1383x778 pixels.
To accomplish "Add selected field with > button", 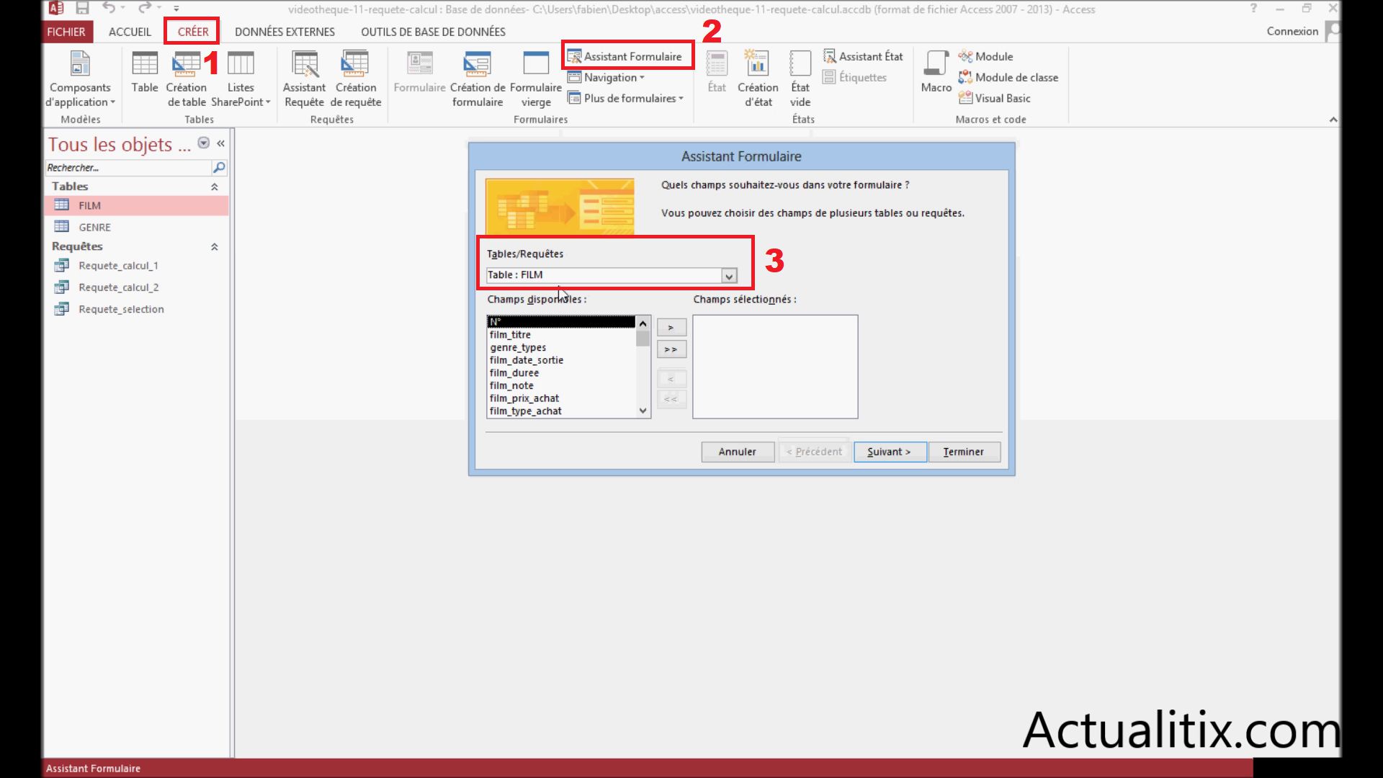I will pyautogui.click(x=671, y=328).
